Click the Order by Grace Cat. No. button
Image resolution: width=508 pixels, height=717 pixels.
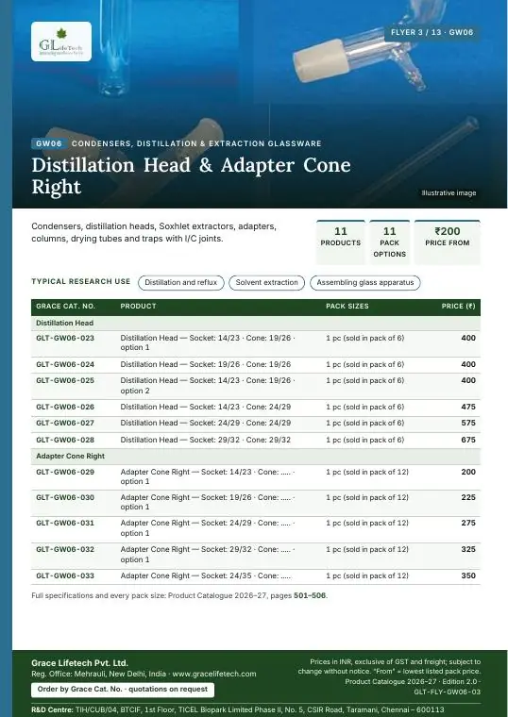pyautogui.click(x=123, y=689)
